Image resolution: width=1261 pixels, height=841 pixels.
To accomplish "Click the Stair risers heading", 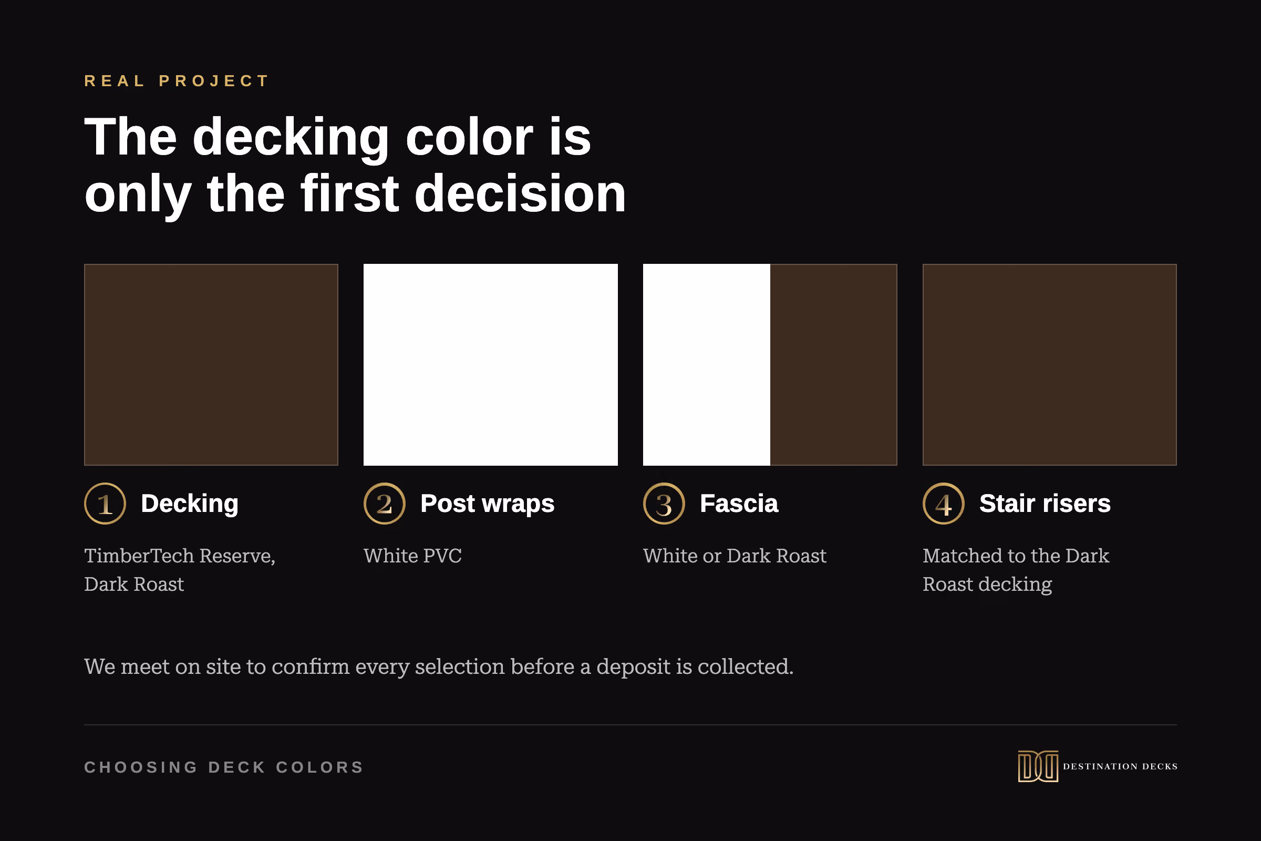I will [x=1045, y=504].
